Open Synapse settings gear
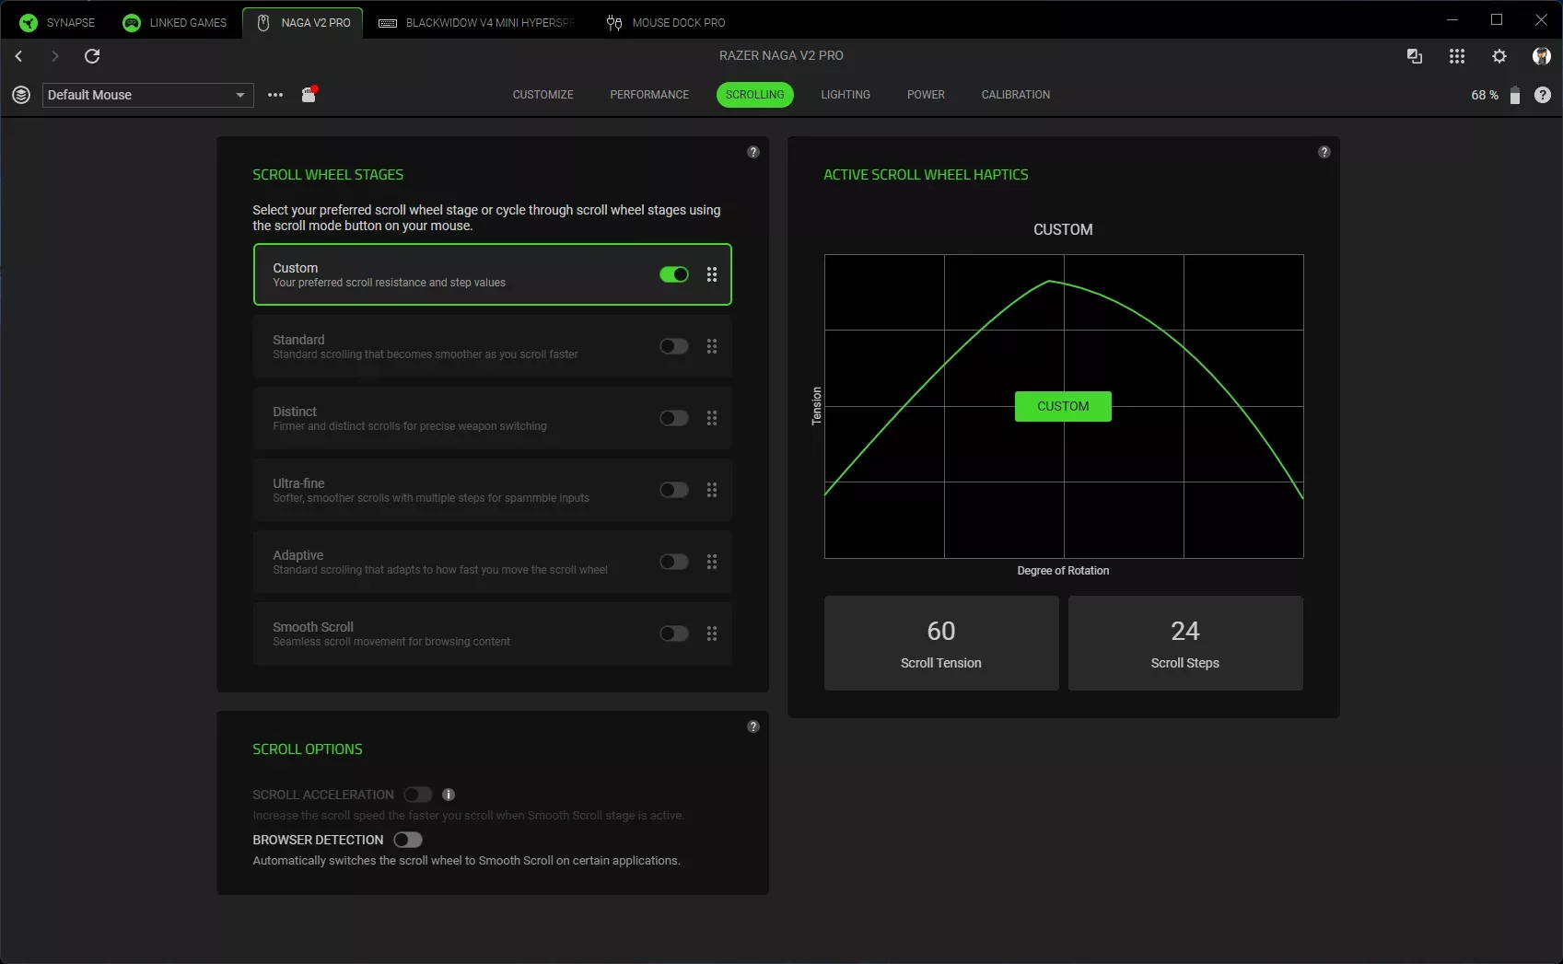The image size is (1563, 964). (1499, 56)
